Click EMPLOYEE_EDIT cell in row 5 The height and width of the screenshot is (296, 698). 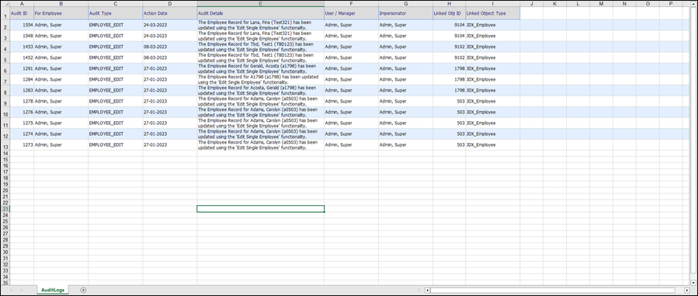click(x=115, y=57)
